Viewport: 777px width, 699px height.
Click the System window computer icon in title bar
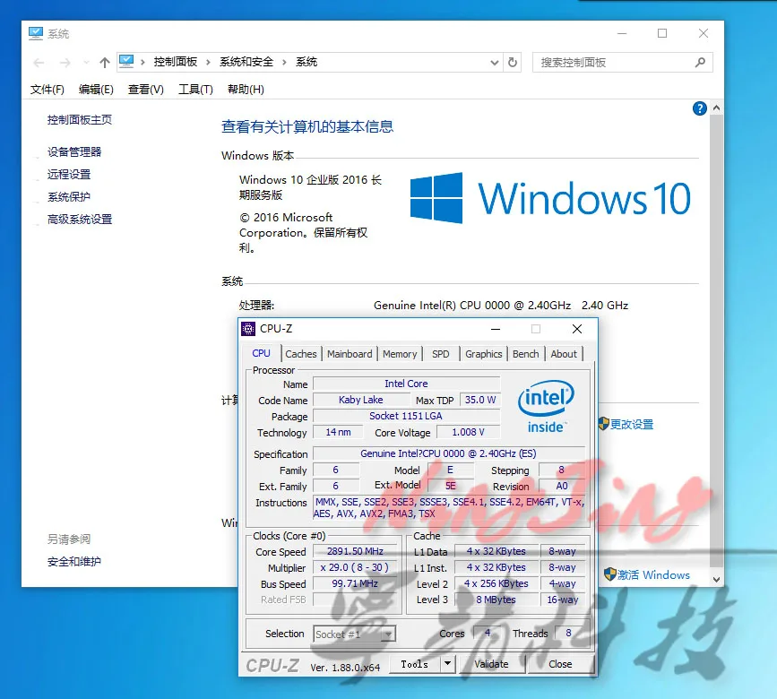tap(36, 33)
